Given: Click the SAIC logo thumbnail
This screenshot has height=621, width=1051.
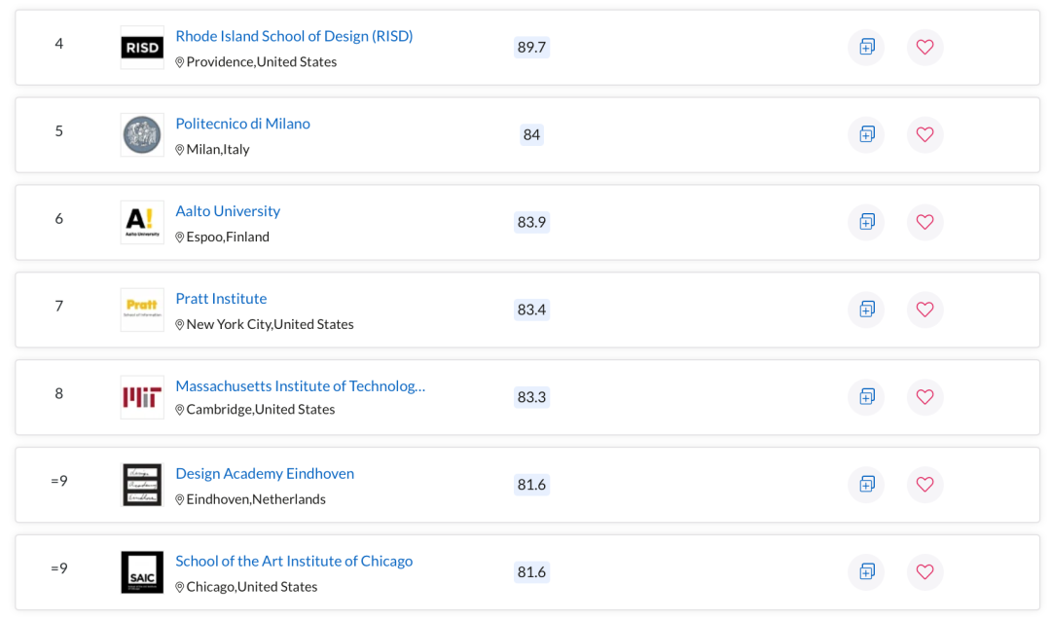Looking at the screenshot, I should coord(142,572).
